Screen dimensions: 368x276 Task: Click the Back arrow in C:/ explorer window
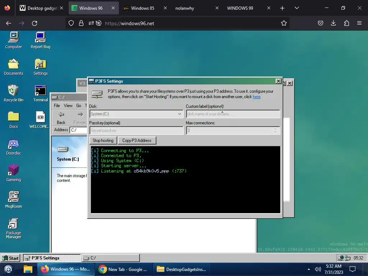(x=61, y=118)
